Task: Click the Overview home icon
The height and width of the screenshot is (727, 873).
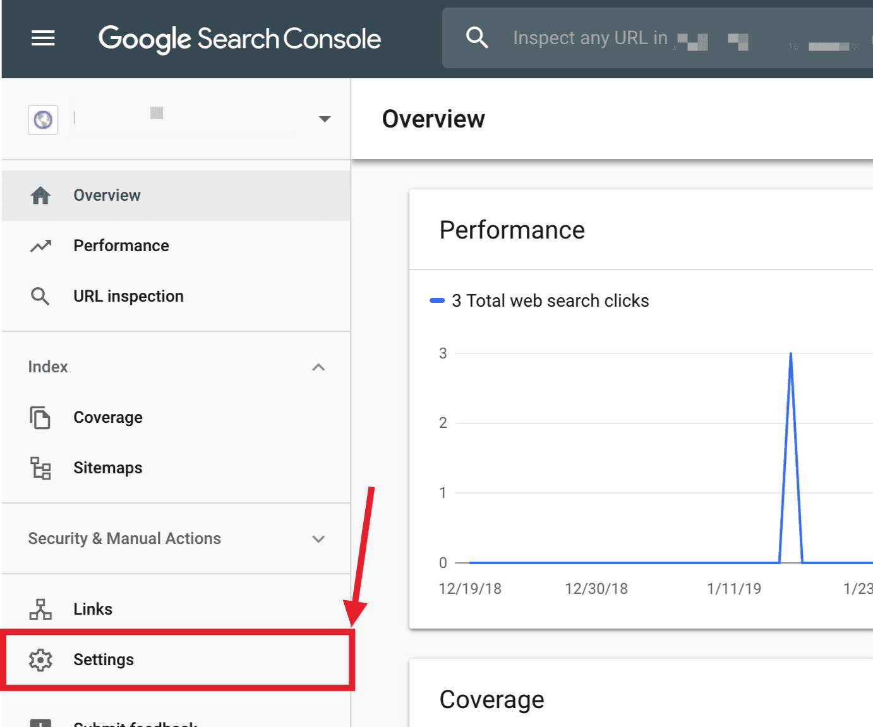Action: [x=40, y=195]
